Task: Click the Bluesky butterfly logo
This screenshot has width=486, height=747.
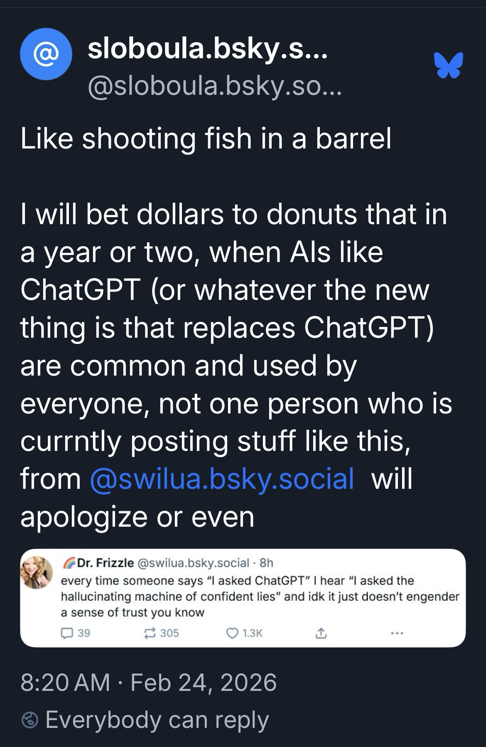Action: 448,65
